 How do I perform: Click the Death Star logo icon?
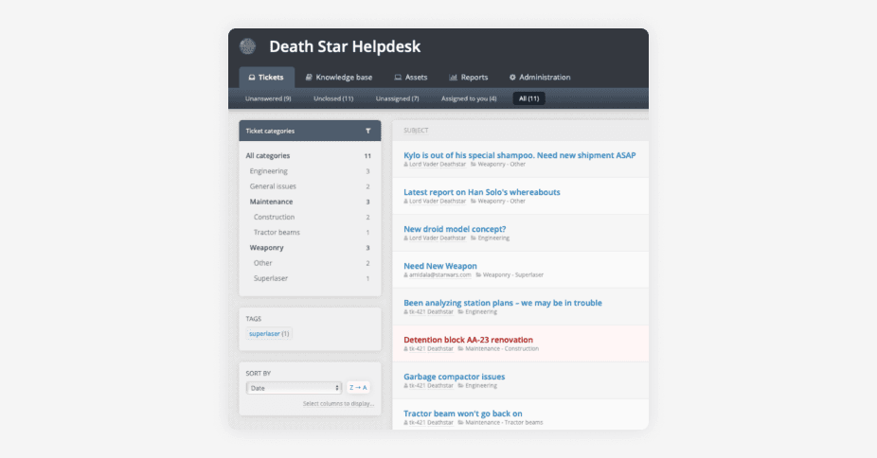[x=248, y=46]
